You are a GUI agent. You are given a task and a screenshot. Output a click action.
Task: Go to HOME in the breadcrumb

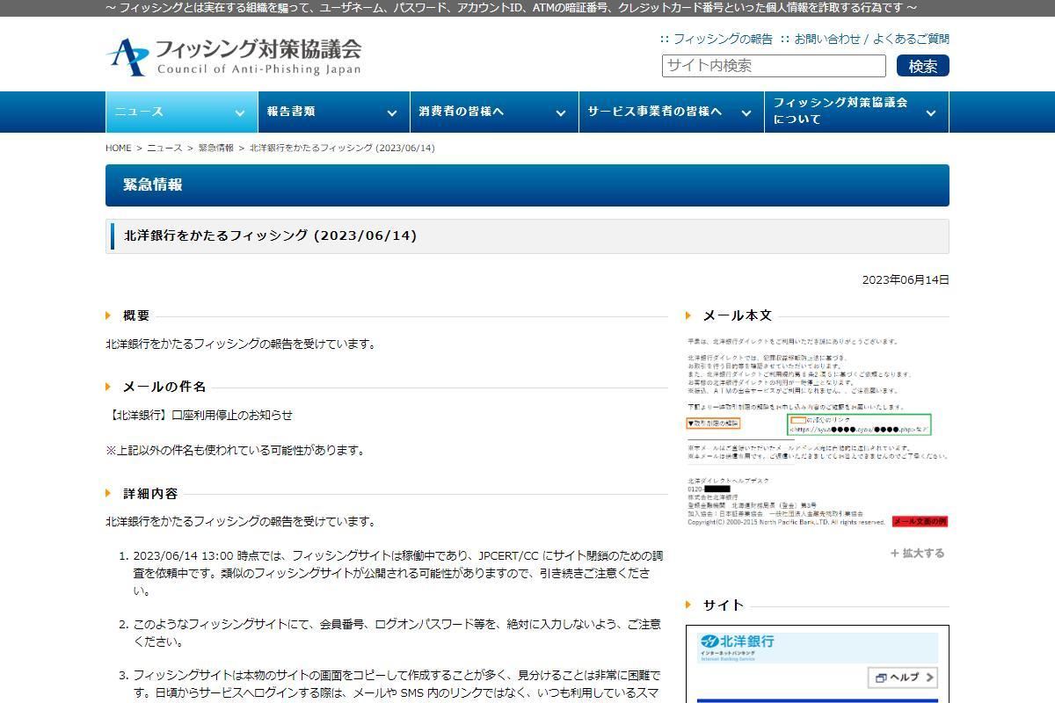(x=118, y=148)
